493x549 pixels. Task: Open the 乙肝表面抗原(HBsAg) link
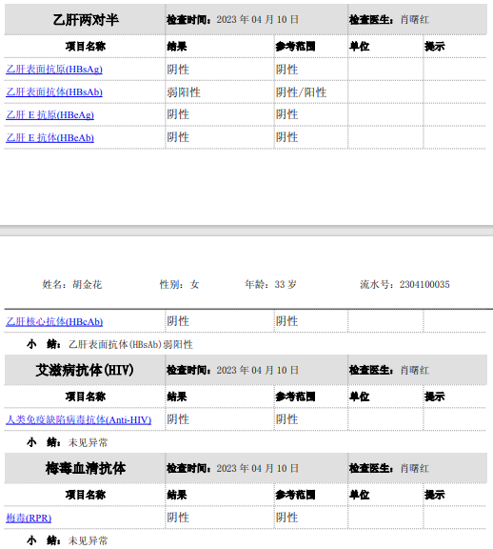pyautogui.click(x=54, y=70)
